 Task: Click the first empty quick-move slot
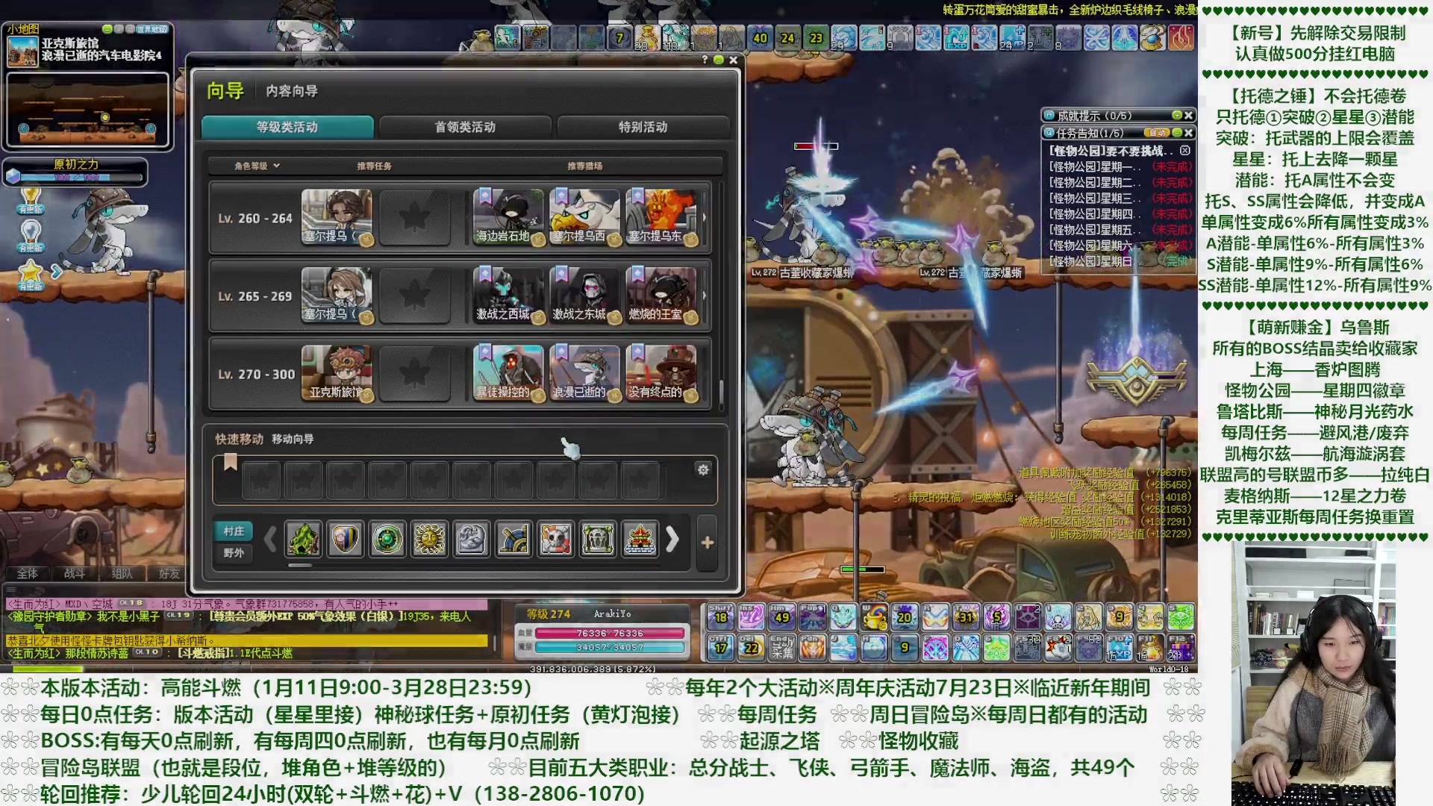[x=261, y=480]
